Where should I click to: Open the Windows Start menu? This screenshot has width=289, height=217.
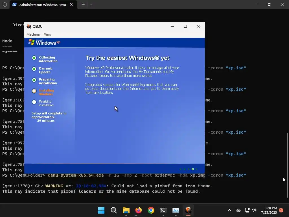coord(101,210)
